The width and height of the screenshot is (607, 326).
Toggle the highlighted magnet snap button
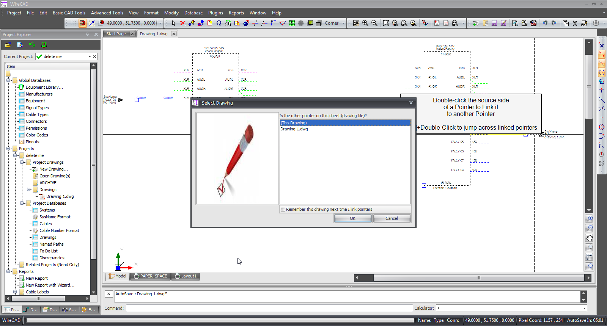[x=82, y=23]
